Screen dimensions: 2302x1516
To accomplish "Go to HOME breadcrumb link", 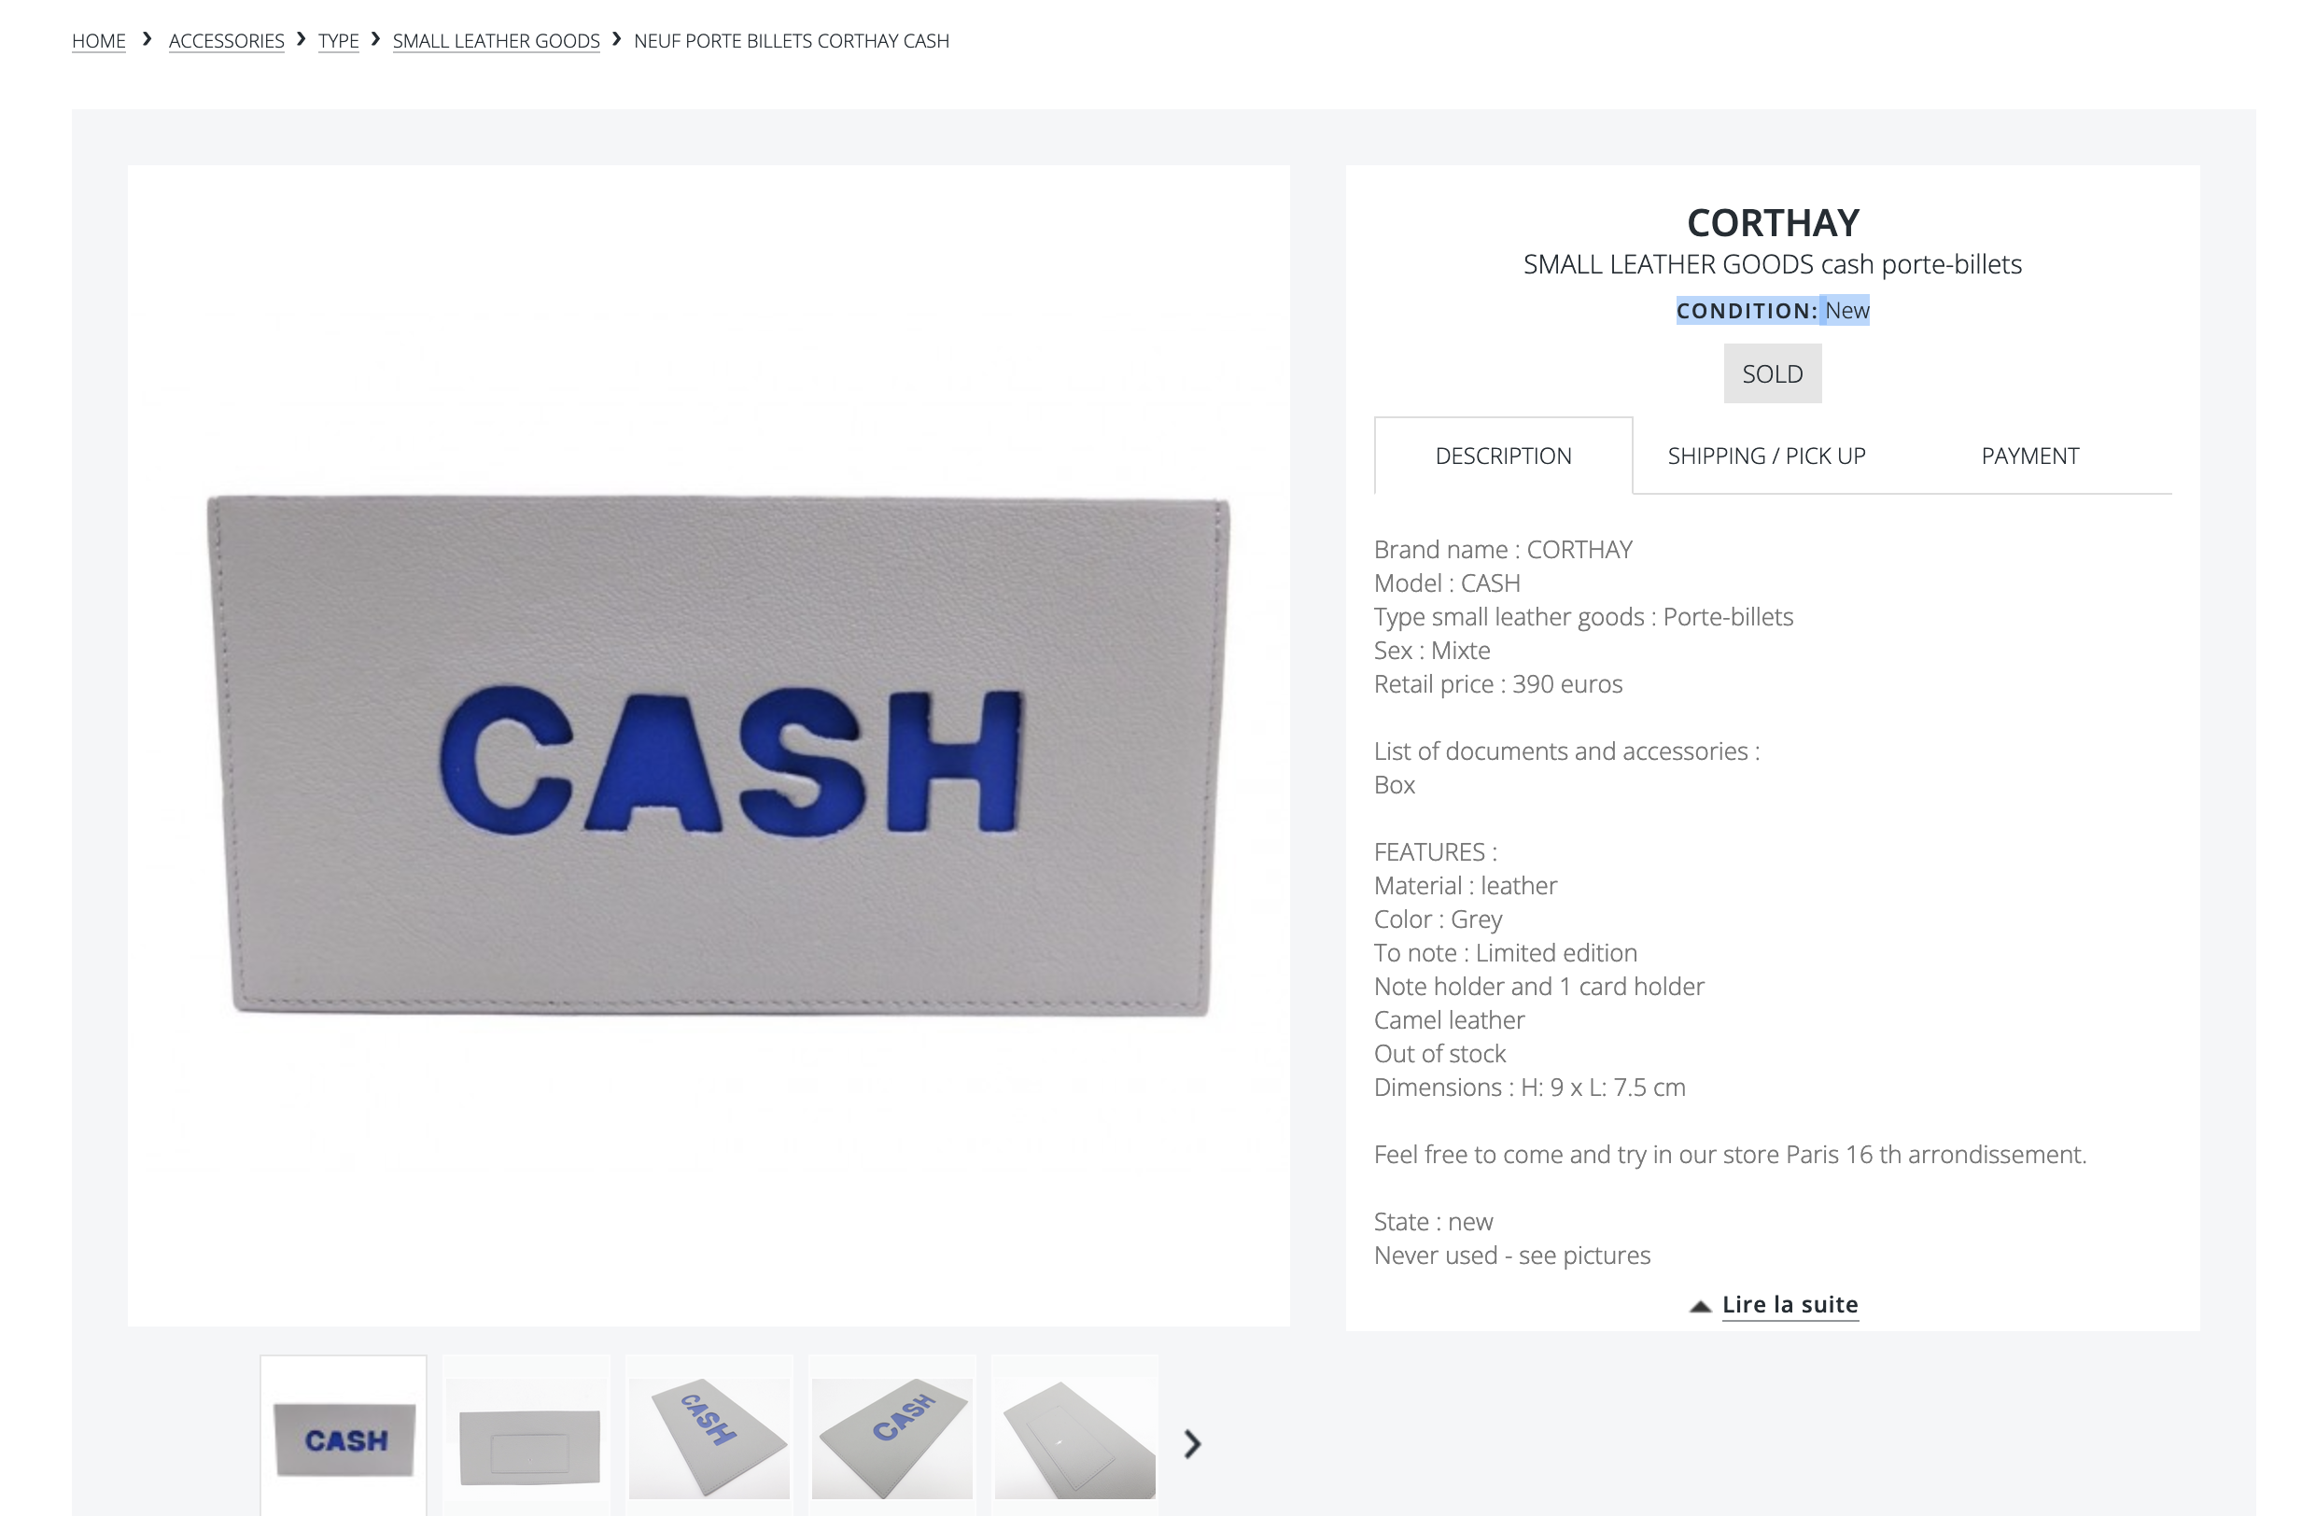I will (x=99, y=41).
